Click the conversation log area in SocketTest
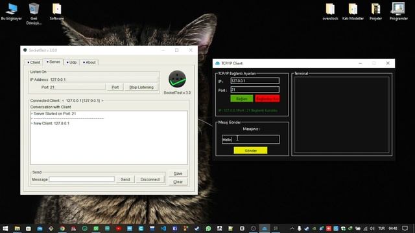Screen dimensions: 415x233 pos(109,138)
